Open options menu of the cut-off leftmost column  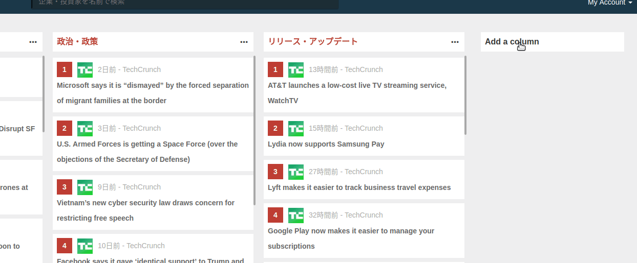pyautogui.click(x=33, y=42)
